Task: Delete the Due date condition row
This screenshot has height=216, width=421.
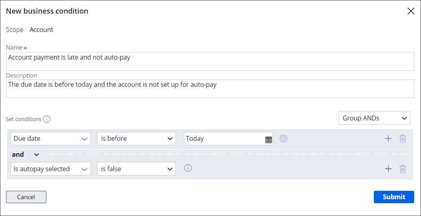Action: pos(403,139)
